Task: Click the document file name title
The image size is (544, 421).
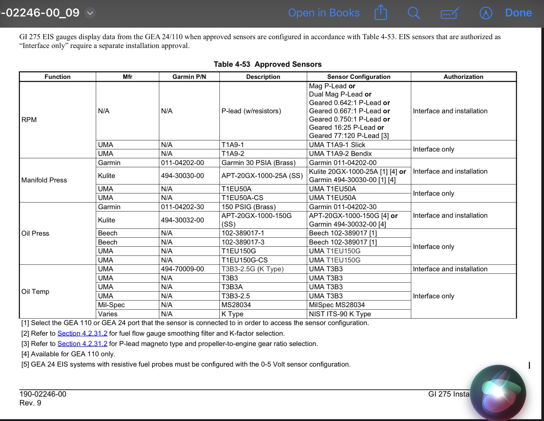Action: [41, 13]
